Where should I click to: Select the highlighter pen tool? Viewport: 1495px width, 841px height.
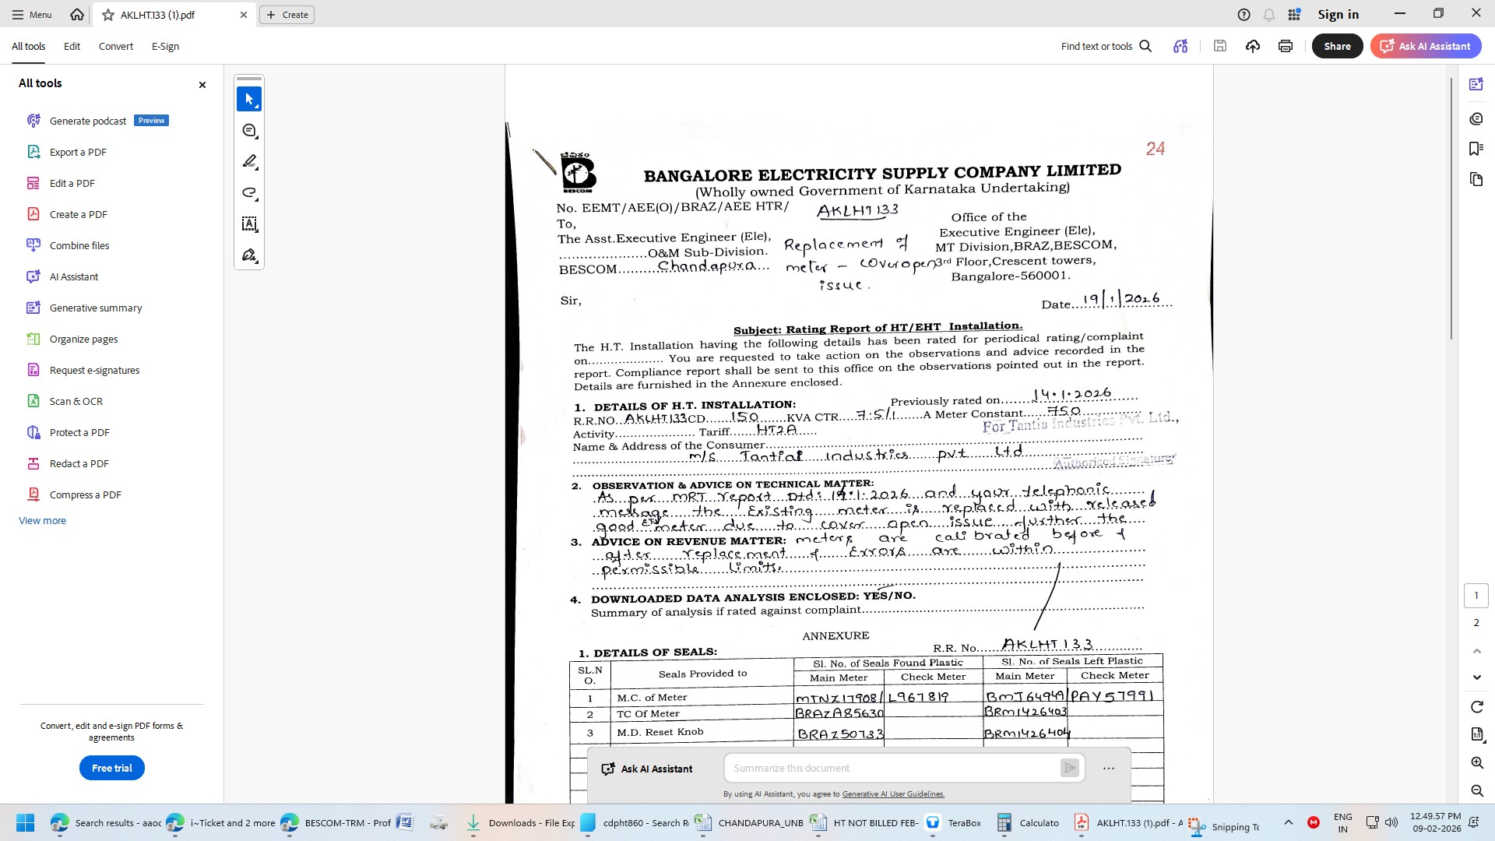click(249, 162)
